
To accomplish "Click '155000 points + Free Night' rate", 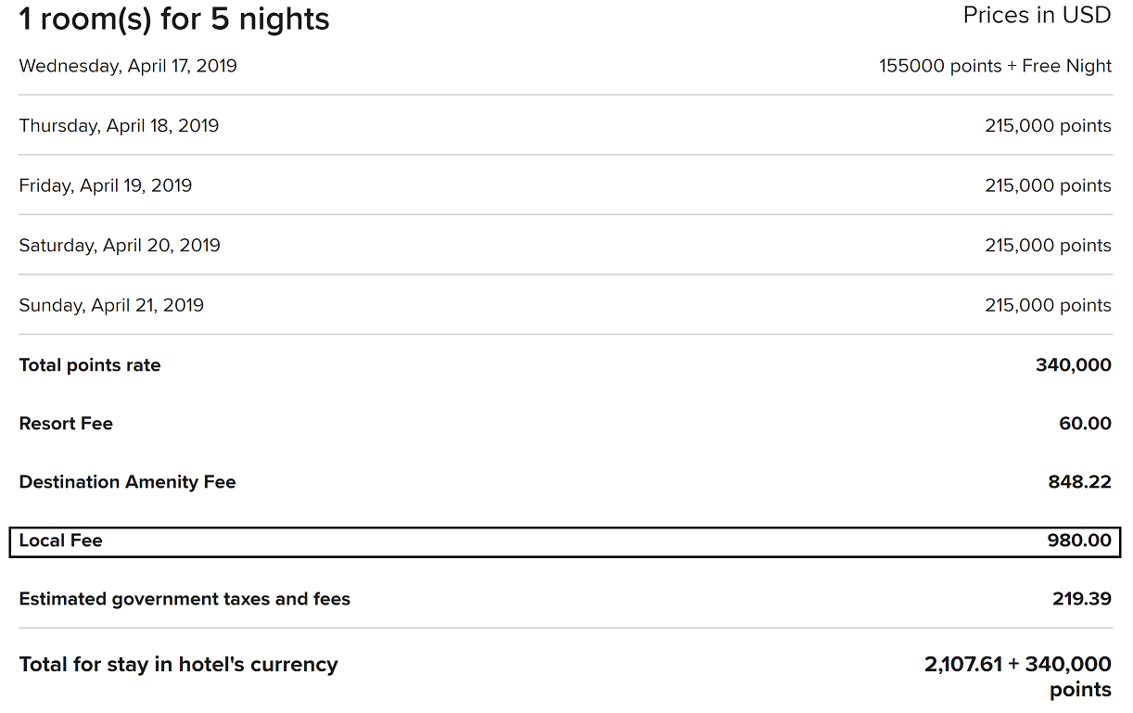I will coord(995,66).
